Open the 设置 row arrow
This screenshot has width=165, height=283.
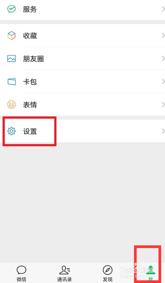coord(163,131)
